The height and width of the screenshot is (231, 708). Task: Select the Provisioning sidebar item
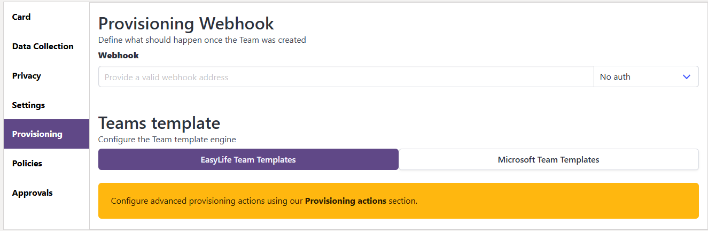click(37, 134)
